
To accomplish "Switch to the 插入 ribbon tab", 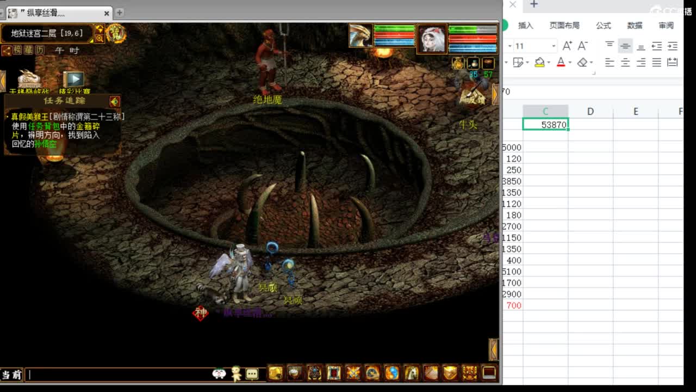I will (526, 25).
